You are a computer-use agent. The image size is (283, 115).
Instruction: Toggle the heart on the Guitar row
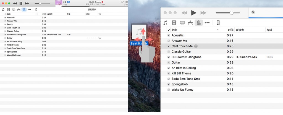(x=100, y=38)
